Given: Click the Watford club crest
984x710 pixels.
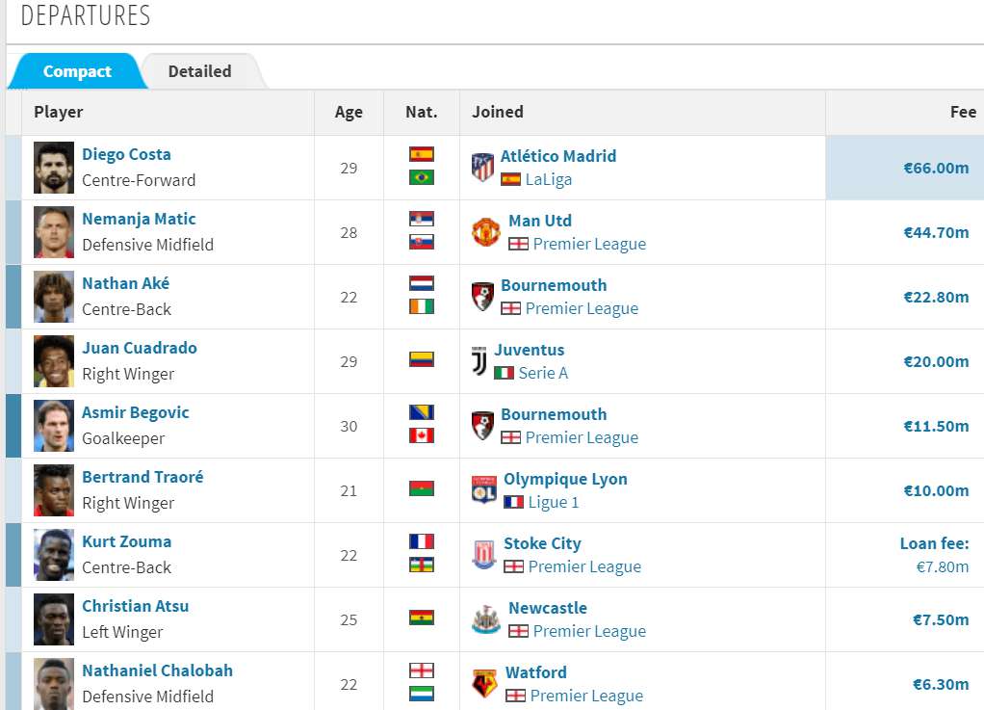Looking at the screenshot, I should pos(485,684).
